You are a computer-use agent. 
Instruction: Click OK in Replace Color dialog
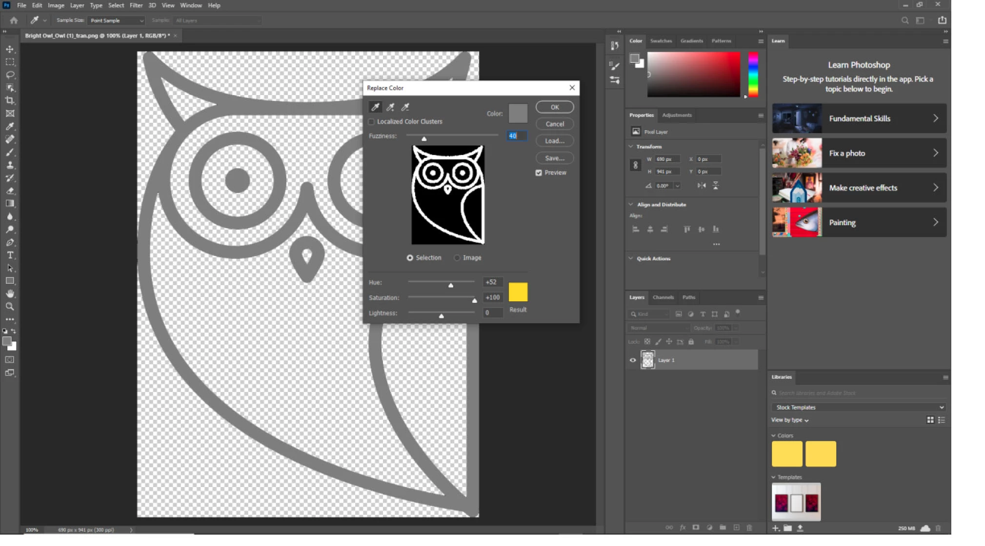coord(554,107)
